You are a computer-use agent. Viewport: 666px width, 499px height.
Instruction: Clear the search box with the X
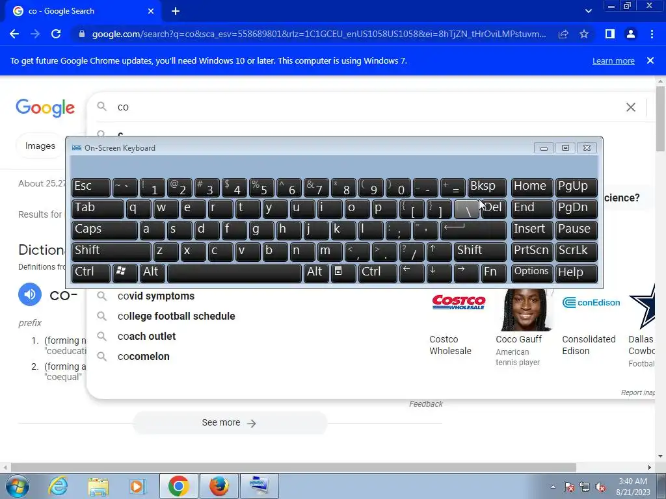coord(631,107)
